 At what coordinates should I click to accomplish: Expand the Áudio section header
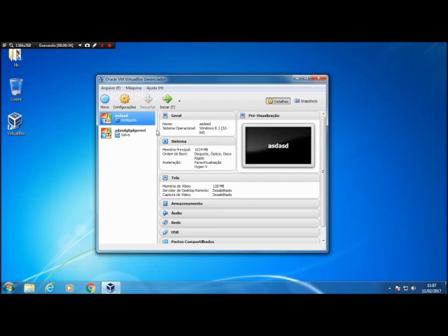point(239,213)
